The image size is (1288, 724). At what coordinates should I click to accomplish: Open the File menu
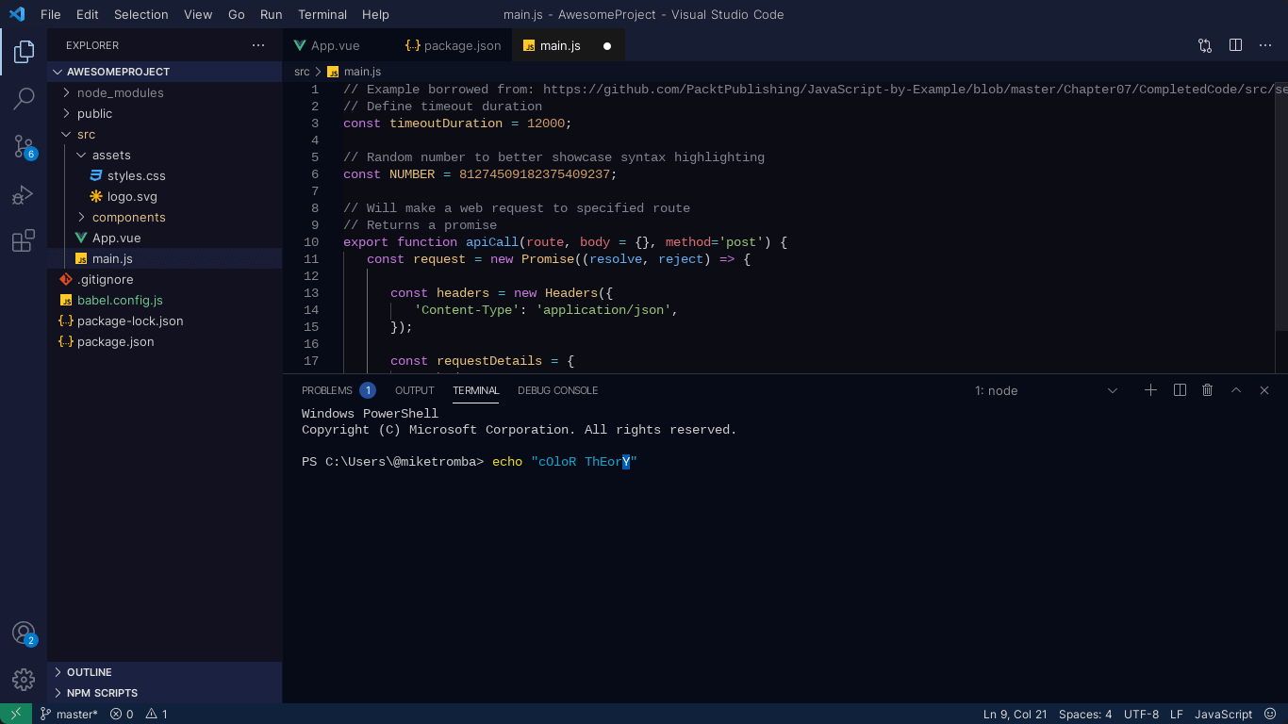[x=50, y=14]
